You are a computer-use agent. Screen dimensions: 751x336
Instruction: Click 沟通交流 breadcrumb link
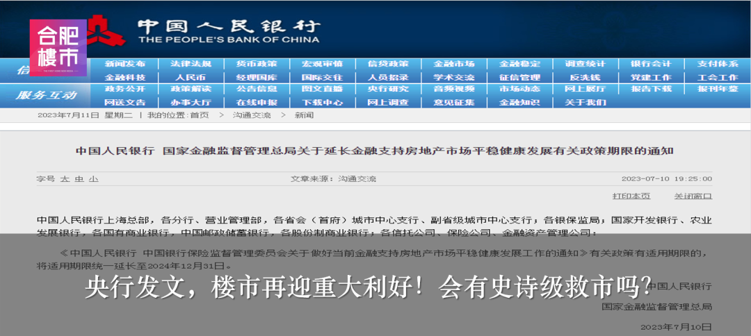click(x=252, y=115)
